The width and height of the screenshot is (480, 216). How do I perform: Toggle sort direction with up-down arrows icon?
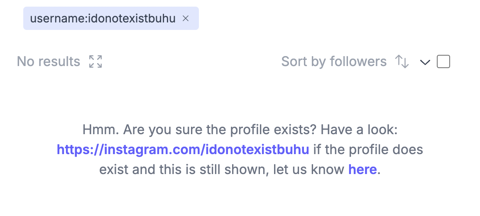click(x=402, y=61)
